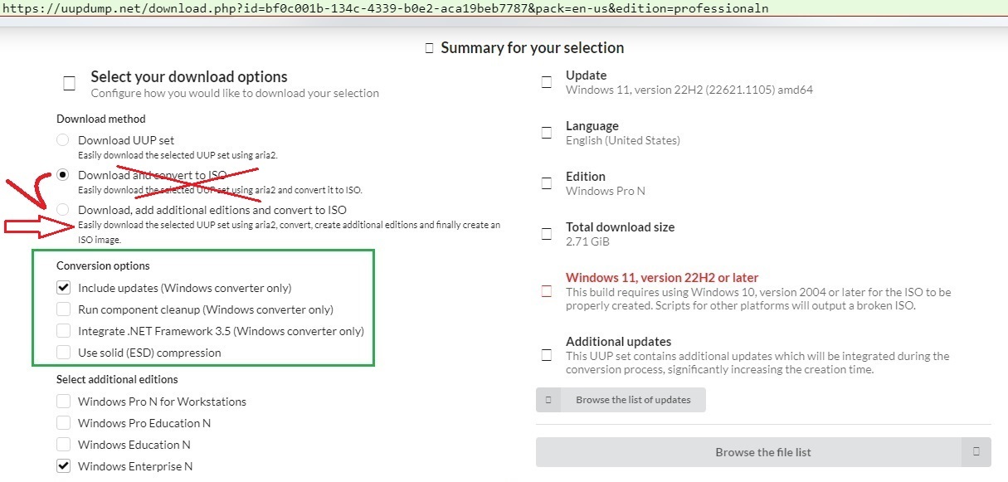Click the Select your download options heading
The width and height of the screenshot is (1008, 482).
coord(189,77)
